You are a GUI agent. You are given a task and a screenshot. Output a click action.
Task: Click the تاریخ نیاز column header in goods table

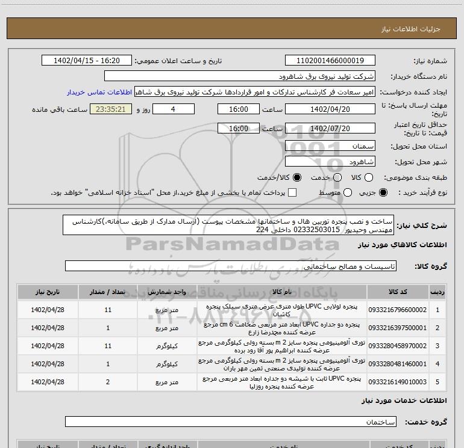coord(48,292)
